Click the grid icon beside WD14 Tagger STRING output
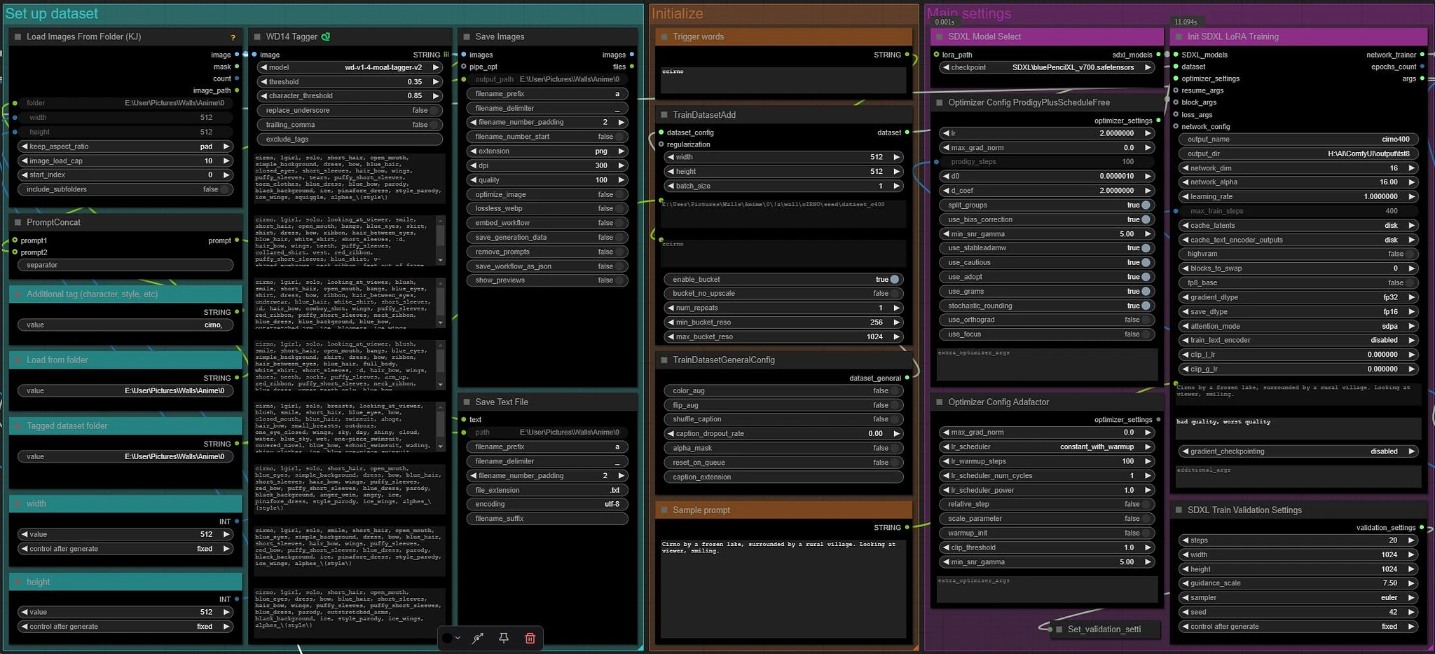Image resolution: width=1435 pixels, height=654 pixels. tap(446, 55)
